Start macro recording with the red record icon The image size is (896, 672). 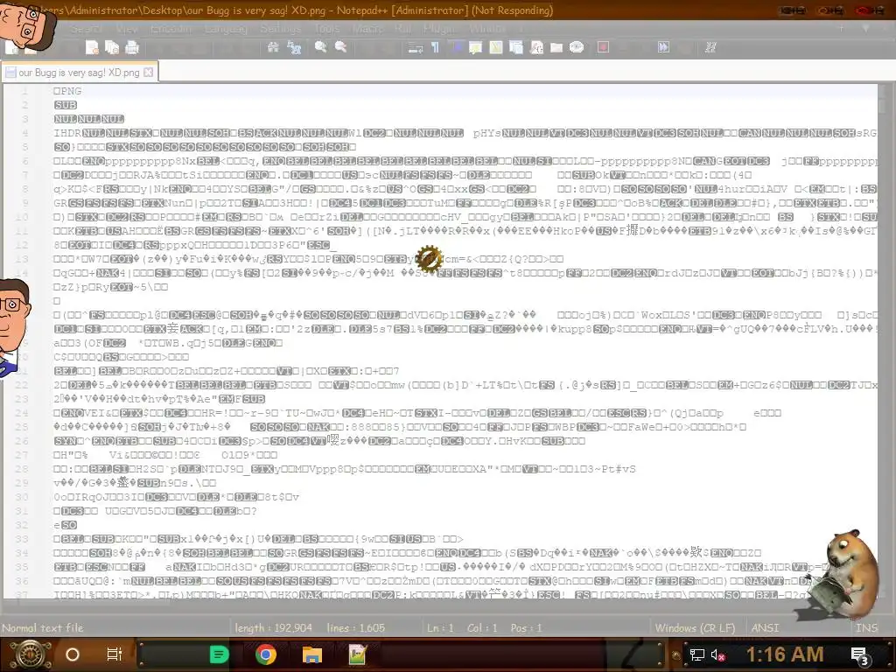pos(603,47)
